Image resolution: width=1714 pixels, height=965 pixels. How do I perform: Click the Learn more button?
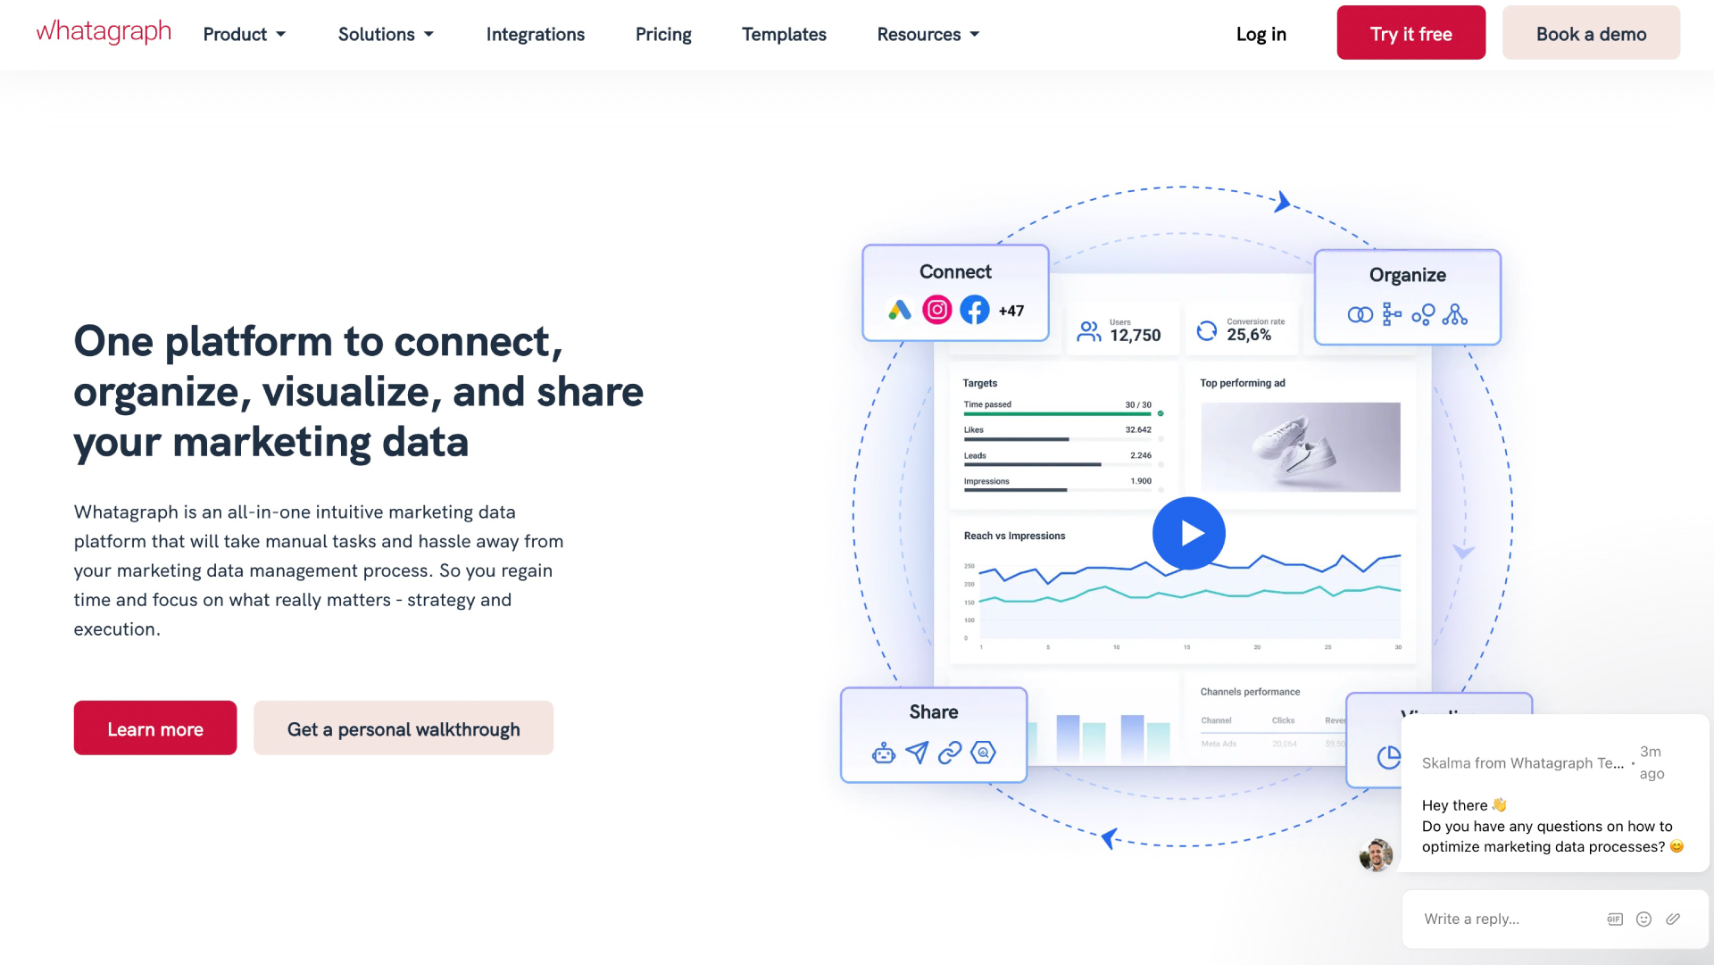coord(154,728)
